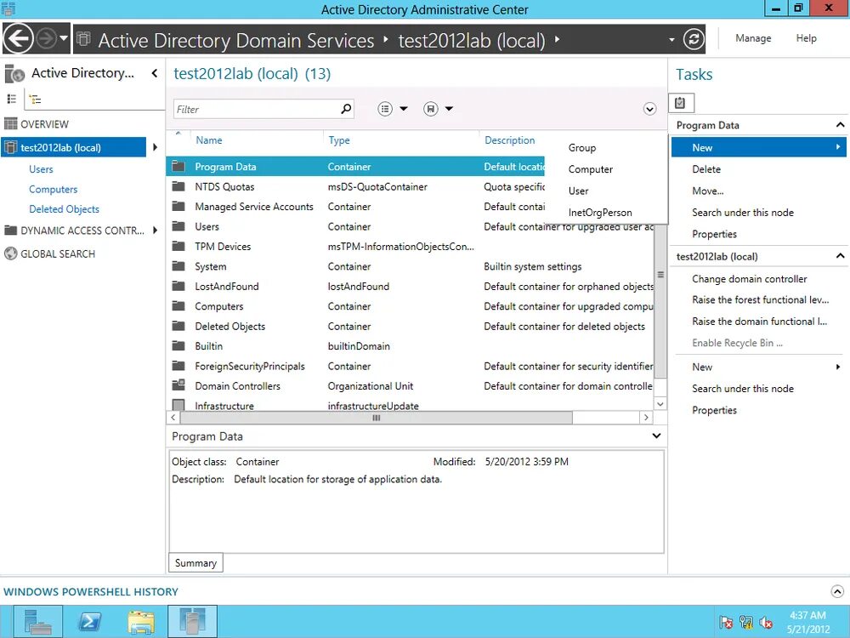Image resolution: width=850 pixels, height=638 pixels.
Task: Collapse the Program Data tasks section
Action: (840, 125)
